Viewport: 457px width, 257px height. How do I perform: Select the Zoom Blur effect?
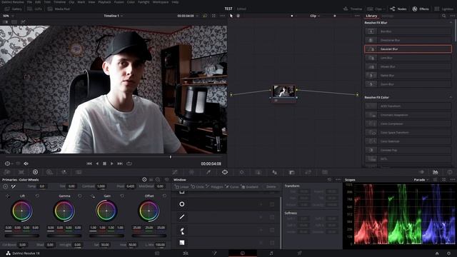point(408,84)
